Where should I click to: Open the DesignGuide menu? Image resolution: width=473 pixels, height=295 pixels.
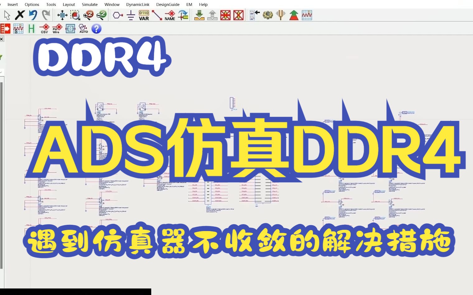(168, 4)
